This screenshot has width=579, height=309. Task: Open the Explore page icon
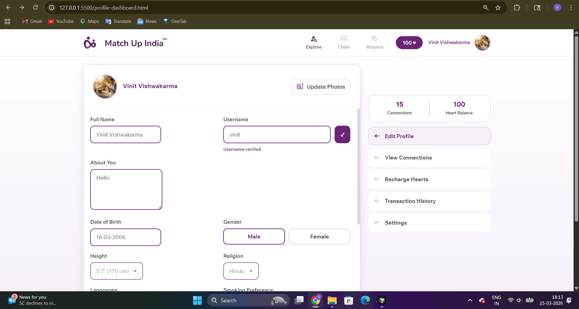coord(314,39)
